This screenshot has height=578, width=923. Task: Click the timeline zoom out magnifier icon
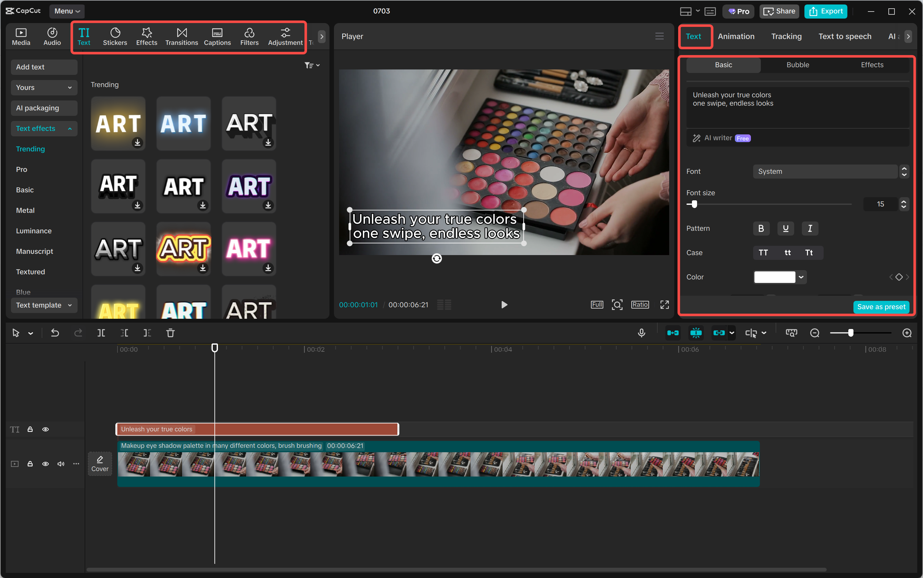click(x=815, y=333)
